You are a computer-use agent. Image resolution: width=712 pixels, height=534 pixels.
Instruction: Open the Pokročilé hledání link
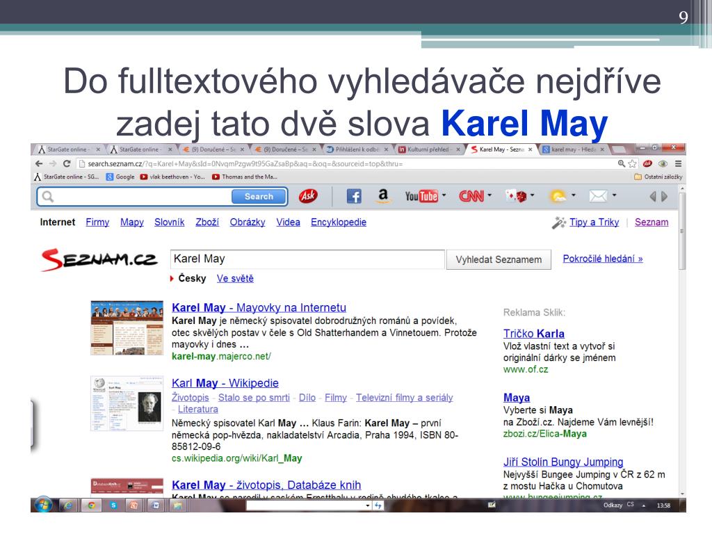pyautogui.click(x=603, y=259)
